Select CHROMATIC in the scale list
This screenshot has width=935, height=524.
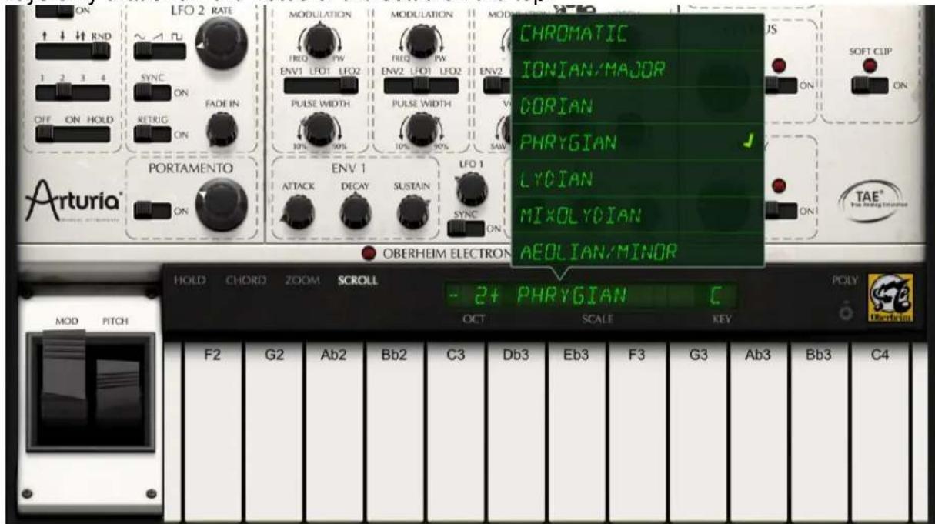638,32
